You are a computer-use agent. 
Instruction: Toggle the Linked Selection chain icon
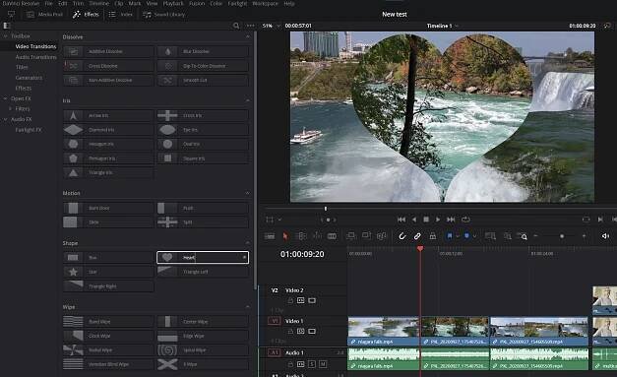[417, 235]
